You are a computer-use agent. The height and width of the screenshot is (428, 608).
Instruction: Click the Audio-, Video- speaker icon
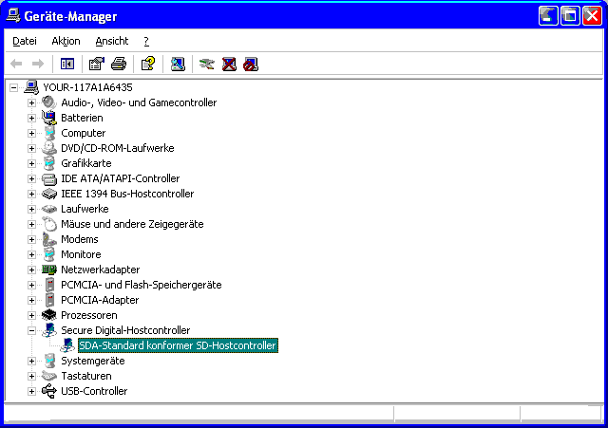click(x=49, y=102)
